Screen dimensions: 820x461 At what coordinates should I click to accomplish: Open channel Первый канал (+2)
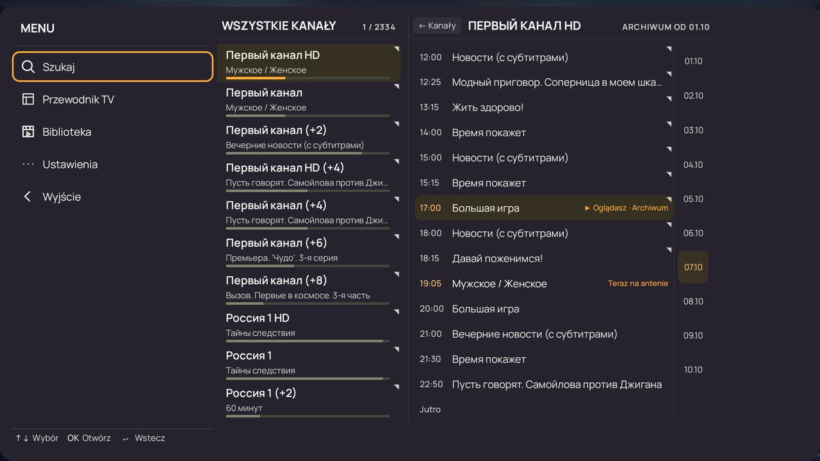[x=309, y=138]
